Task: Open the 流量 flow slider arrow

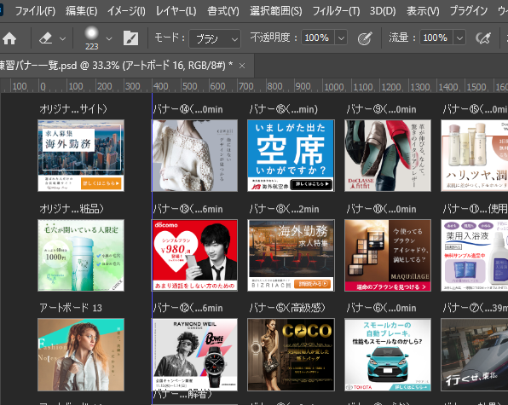Action: (x=459, y=38)
